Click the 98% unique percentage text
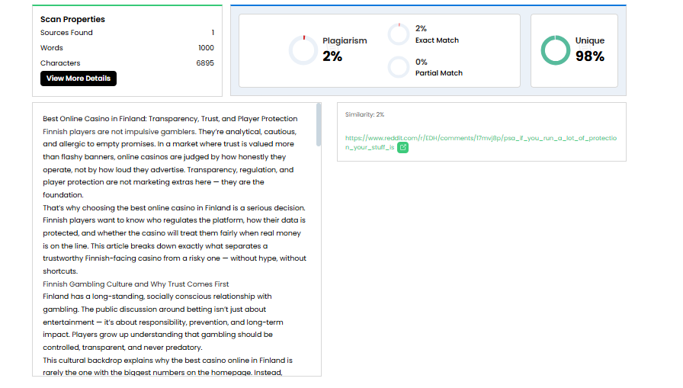This screenshot has width=683, height=388. pyautogui.click(x=590, y=56)
